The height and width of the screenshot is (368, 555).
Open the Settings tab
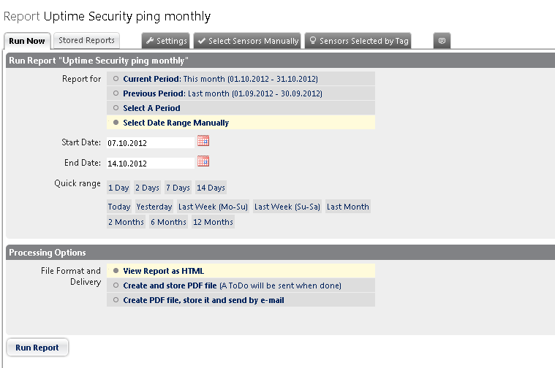click(165, 41)
